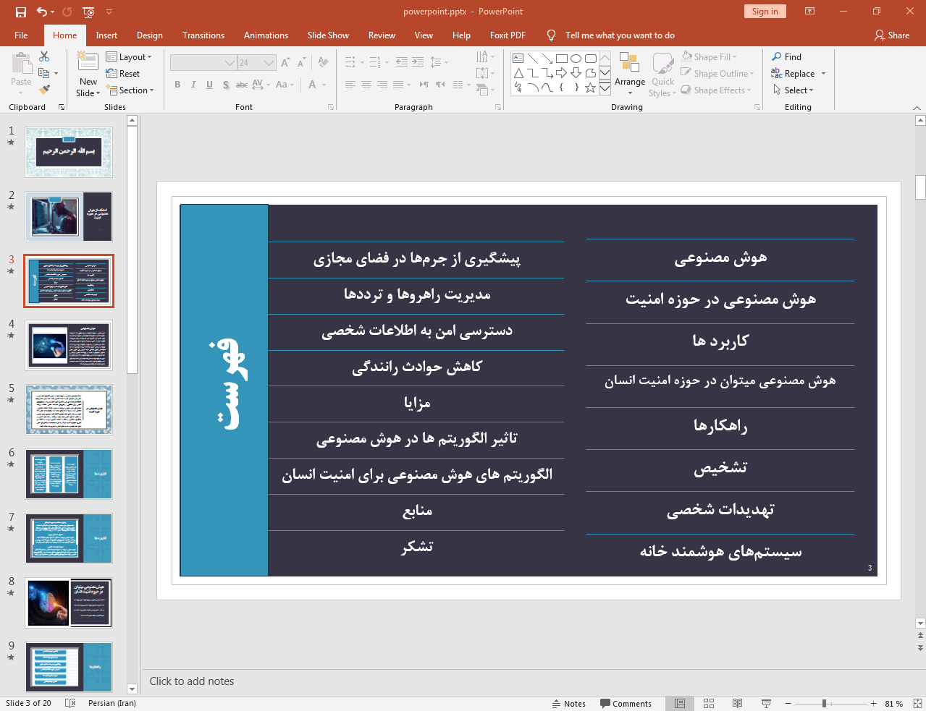The height and width of the screenshot is (711, 926).
Task: Click the Font Color A icon
Action: click(313, 85)
